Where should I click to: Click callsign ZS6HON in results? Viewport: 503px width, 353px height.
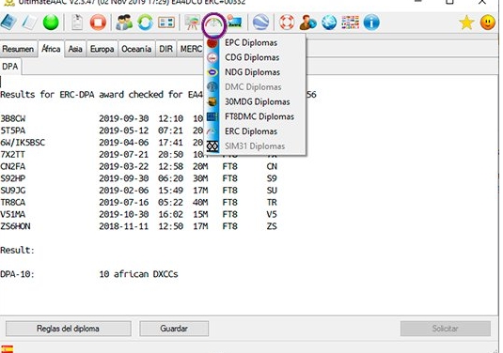coord(15,226)
